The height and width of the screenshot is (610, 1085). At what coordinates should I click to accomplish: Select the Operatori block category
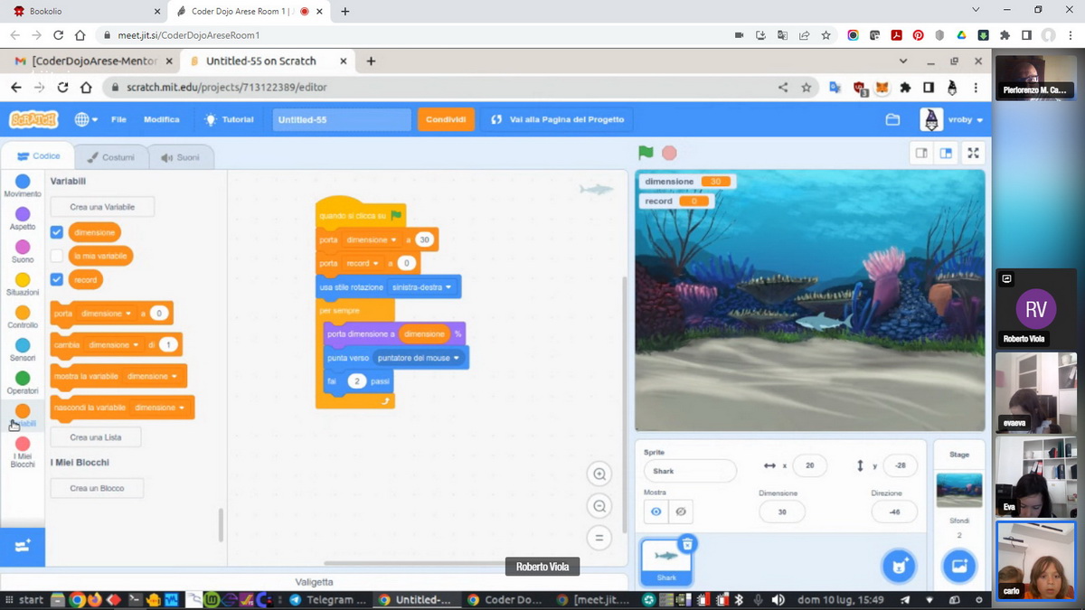23,383
